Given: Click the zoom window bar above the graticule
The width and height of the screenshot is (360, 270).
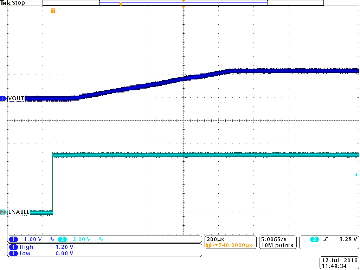Looking at the screenshot, I should pos(183,3).
